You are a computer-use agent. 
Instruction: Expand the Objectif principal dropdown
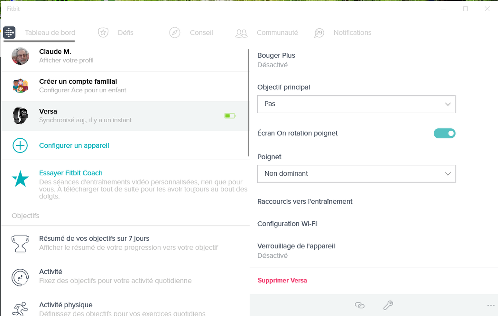(356, 104)
